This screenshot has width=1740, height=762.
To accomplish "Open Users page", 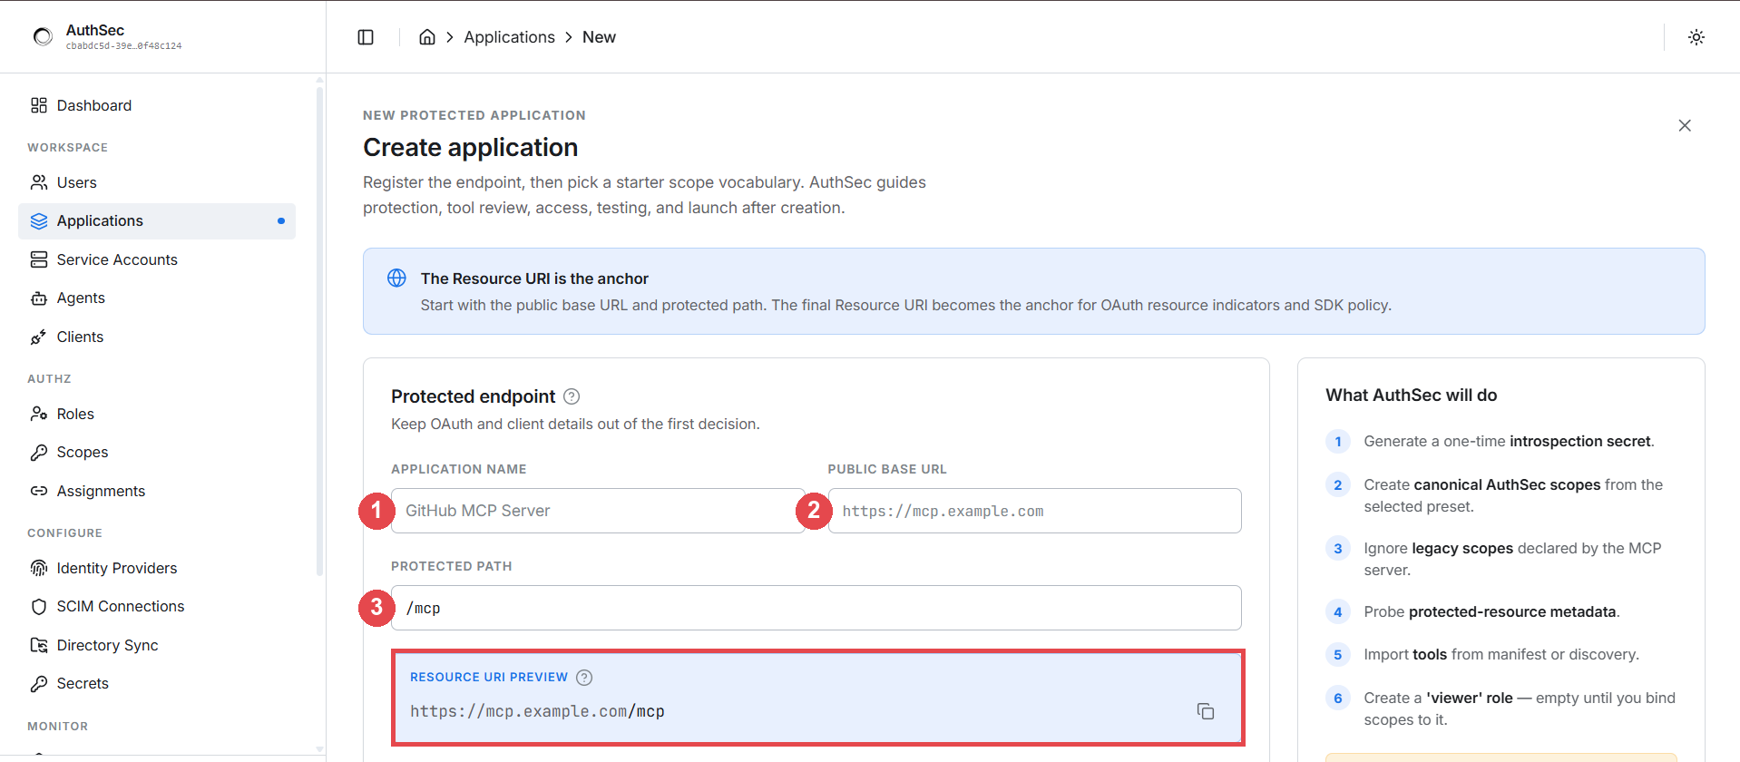I will click(157, 182).
